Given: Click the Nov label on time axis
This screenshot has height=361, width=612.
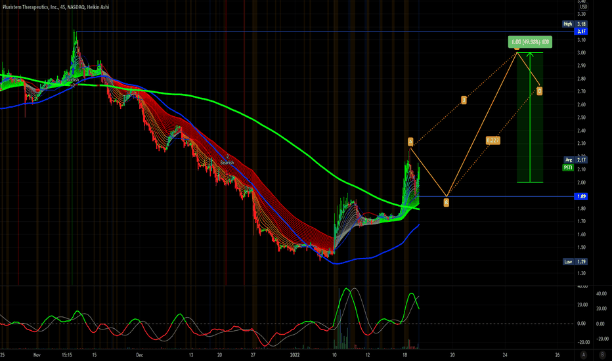Looking at the screenshot, I should click(37, 354).
